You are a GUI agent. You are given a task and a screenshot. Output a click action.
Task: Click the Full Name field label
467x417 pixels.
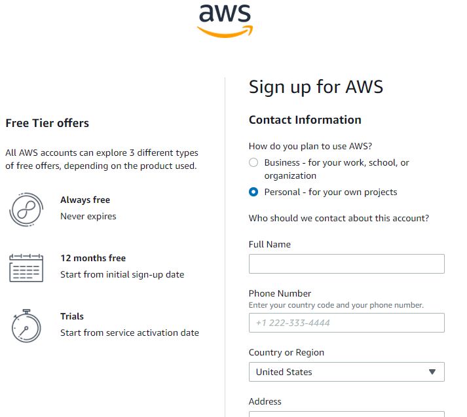click(x=269, y=244)
